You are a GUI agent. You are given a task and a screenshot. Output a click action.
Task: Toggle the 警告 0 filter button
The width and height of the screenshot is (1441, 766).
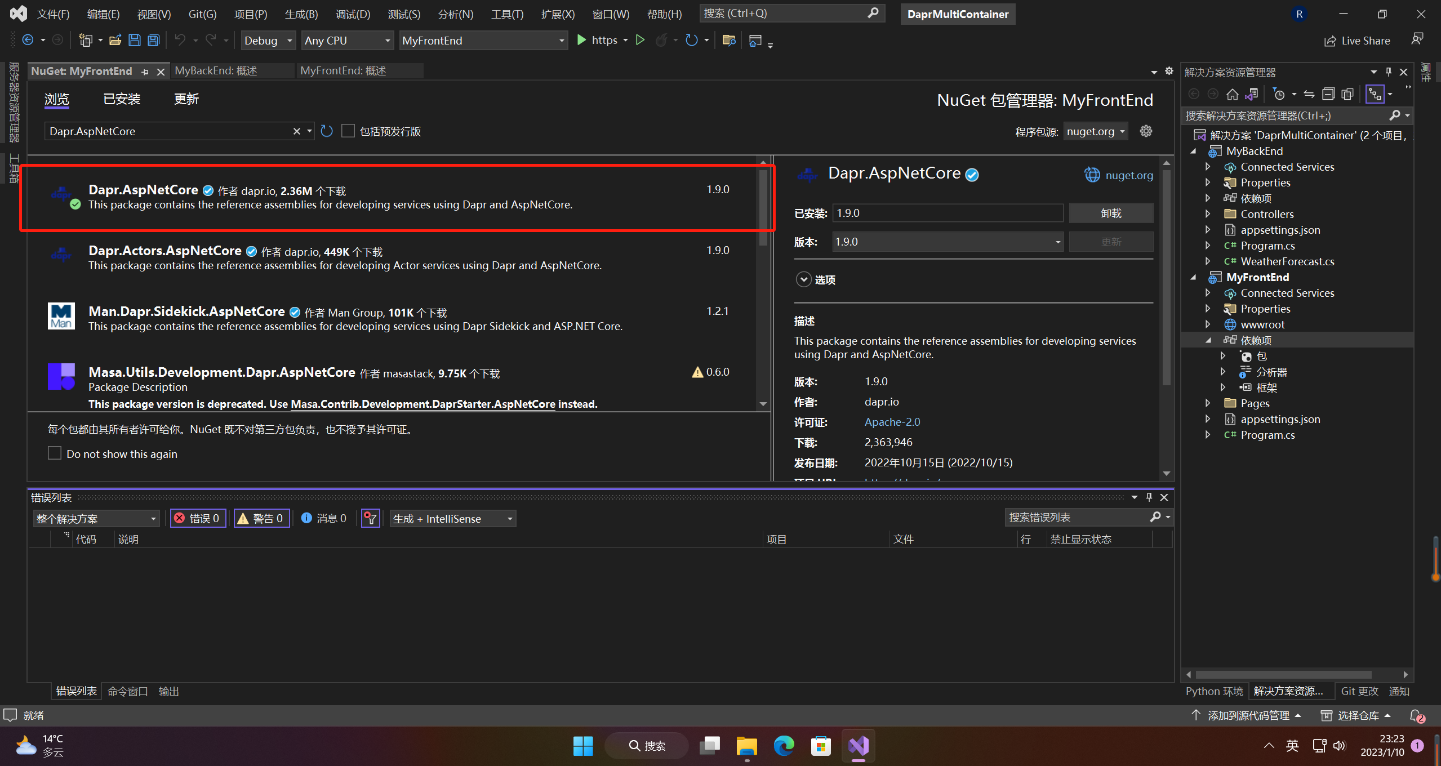pos(262,518)
